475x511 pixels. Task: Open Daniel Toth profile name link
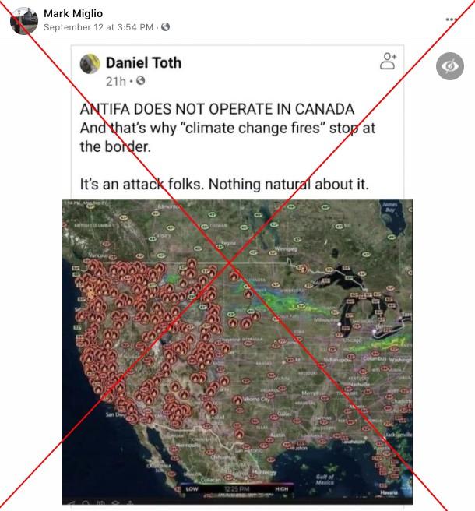pos(143,62)
